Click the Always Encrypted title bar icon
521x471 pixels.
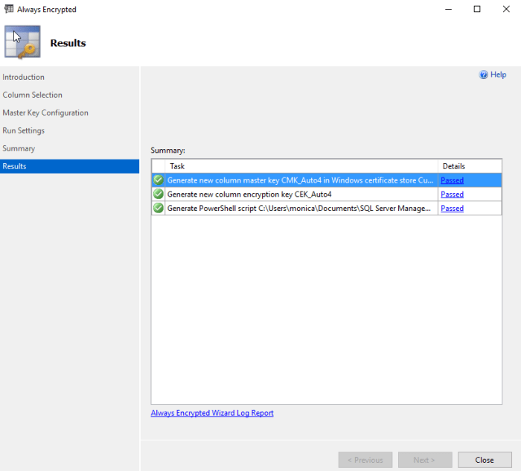[9, 9]
